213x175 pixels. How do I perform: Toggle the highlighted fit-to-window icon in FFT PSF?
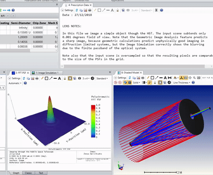coord(70,78)
